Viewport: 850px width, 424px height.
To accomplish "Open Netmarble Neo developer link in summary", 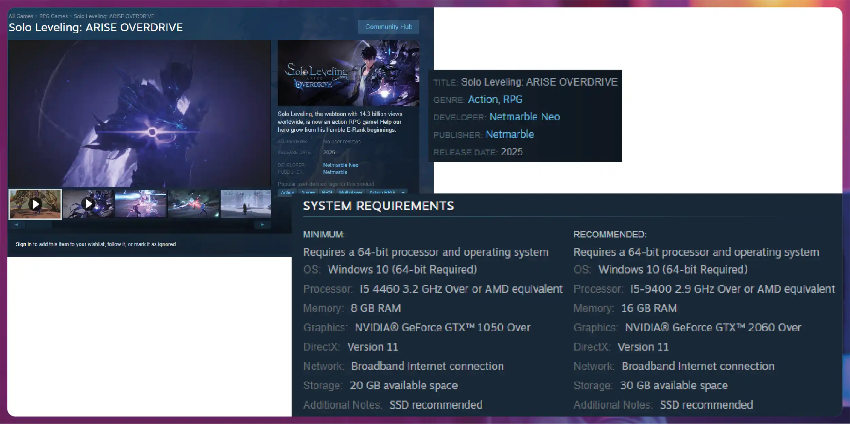I will pos(341,165).
